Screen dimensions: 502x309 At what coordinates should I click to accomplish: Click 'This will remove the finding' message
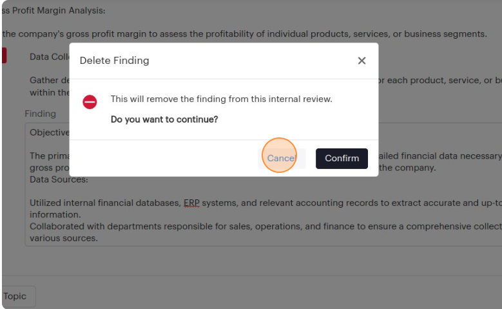pos(221,99)
